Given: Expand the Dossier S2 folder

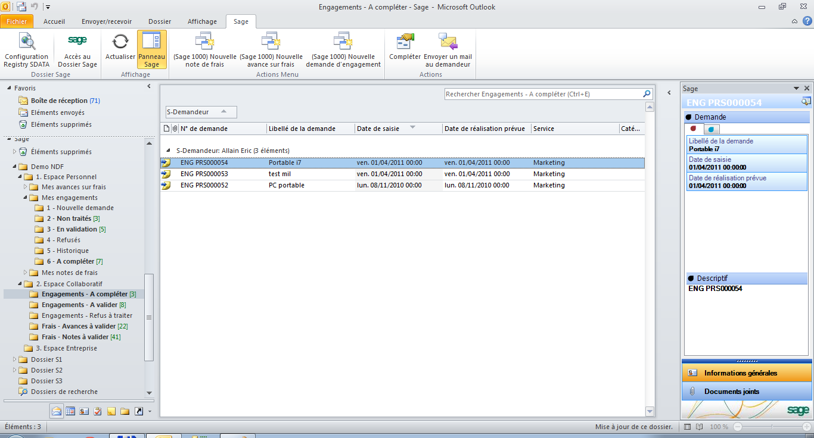Looking at the screenshot, I should (x=15, y=370).
